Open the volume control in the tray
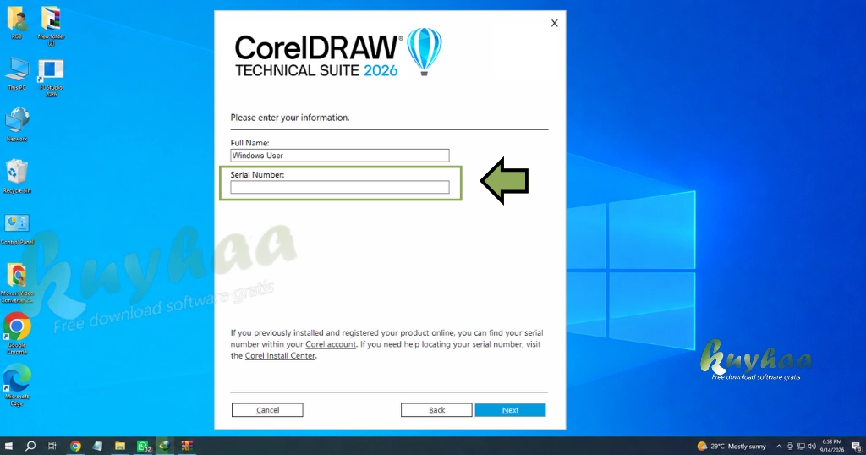This screenshot has width=866, height=455. click(811, 447)
